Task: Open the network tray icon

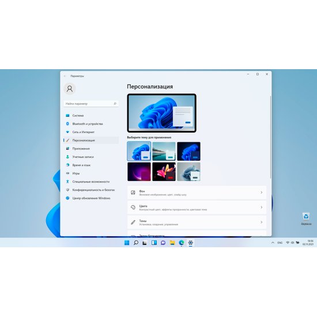Action: tap(288, 243)
